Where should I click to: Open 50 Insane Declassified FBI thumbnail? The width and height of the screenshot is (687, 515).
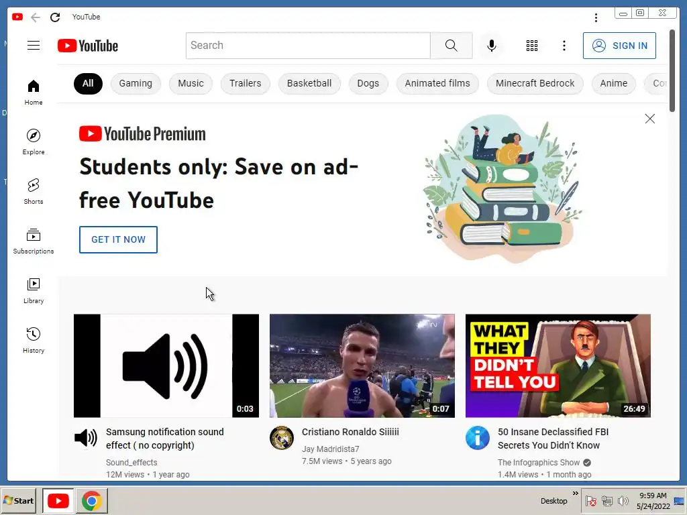coord(558,365)
